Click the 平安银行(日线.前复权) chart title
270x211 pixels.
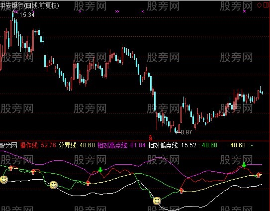coord(29,5)
